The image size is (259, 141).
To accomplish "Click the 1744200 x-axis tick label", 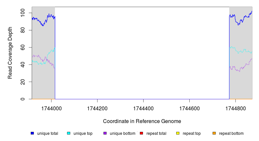I will click(97, 108).
